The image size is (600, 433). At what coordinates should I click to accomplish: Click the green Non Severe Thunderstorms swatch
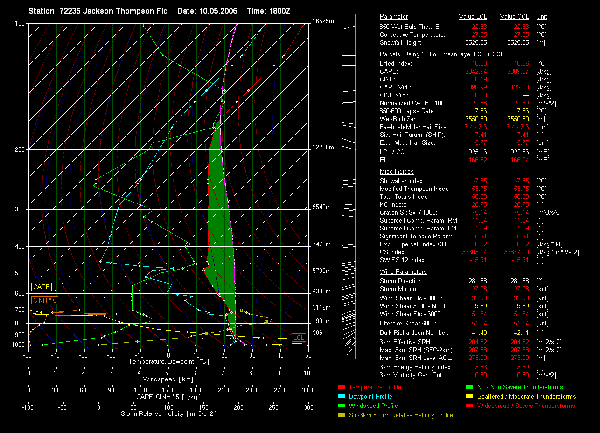[469, 387]
